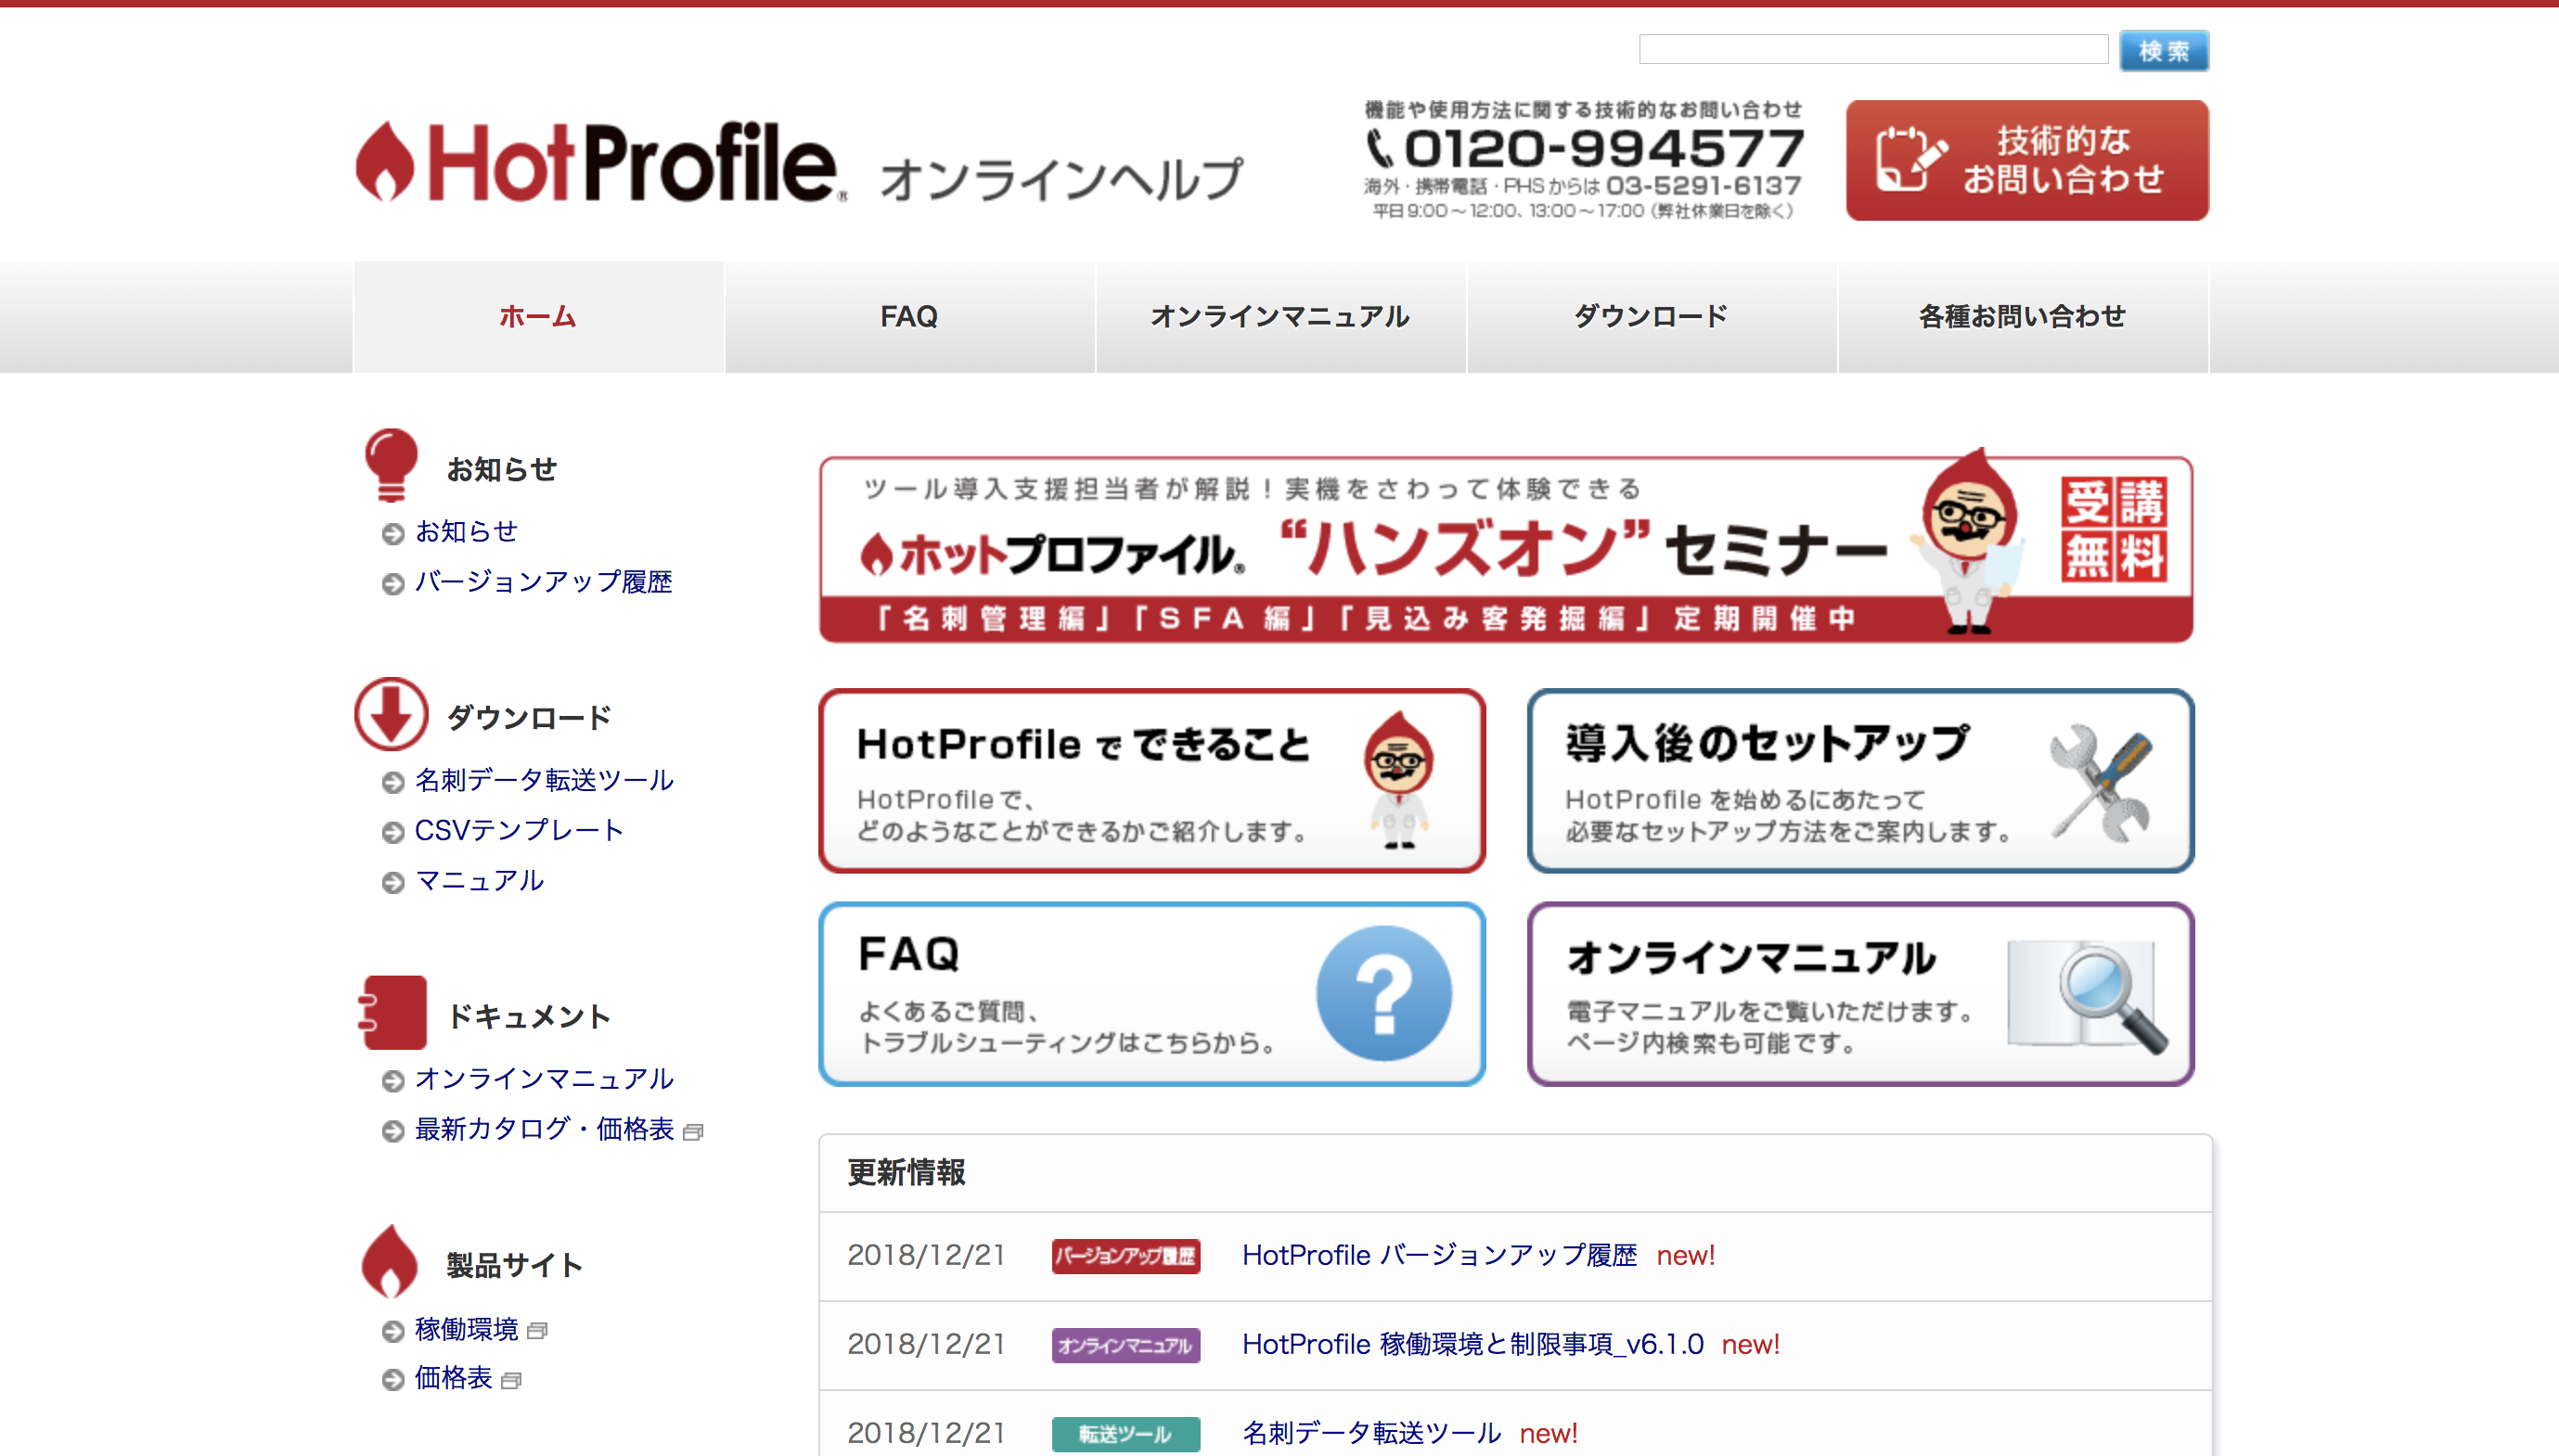The width and height of the screenshot is (2559, 1456).
Task: Open the ハンズオン seminar banner
Action: pyautogui.click(x=1506, y=550)
